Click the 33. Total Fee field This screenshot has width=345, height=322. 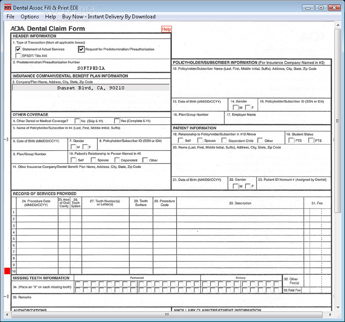317,290
